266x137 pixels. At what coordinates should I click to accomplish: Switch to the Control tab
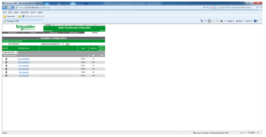[33, 33]
